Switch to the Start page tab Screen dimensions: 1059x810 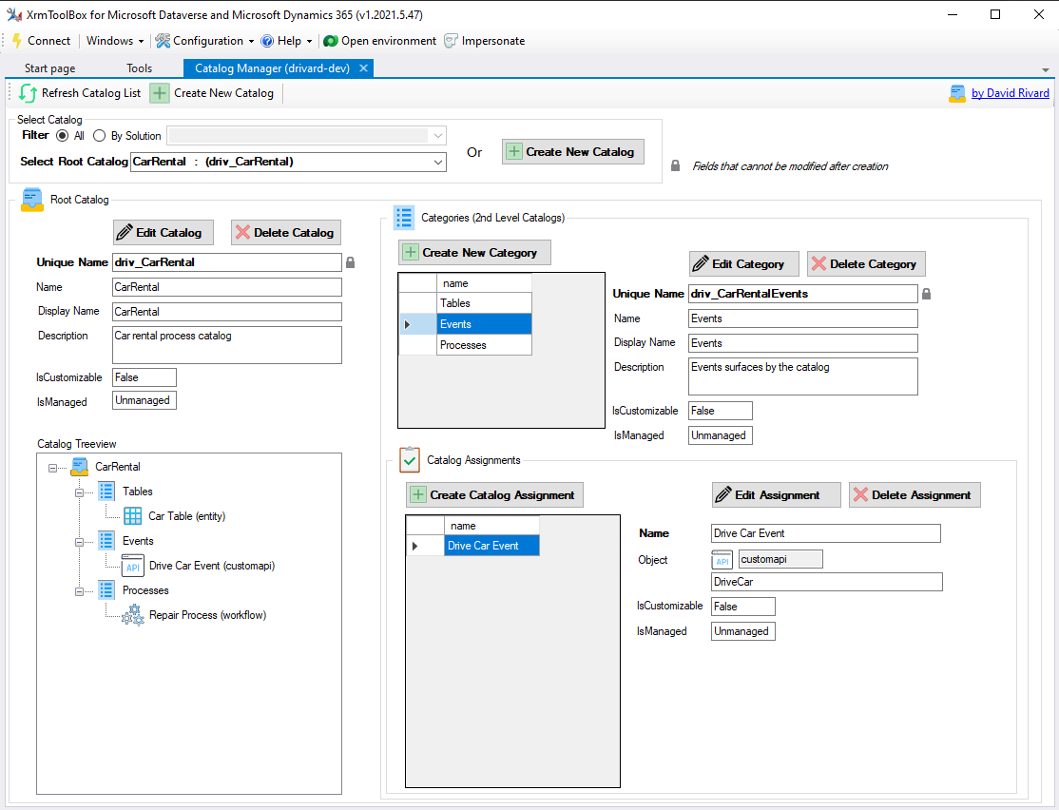49,68
